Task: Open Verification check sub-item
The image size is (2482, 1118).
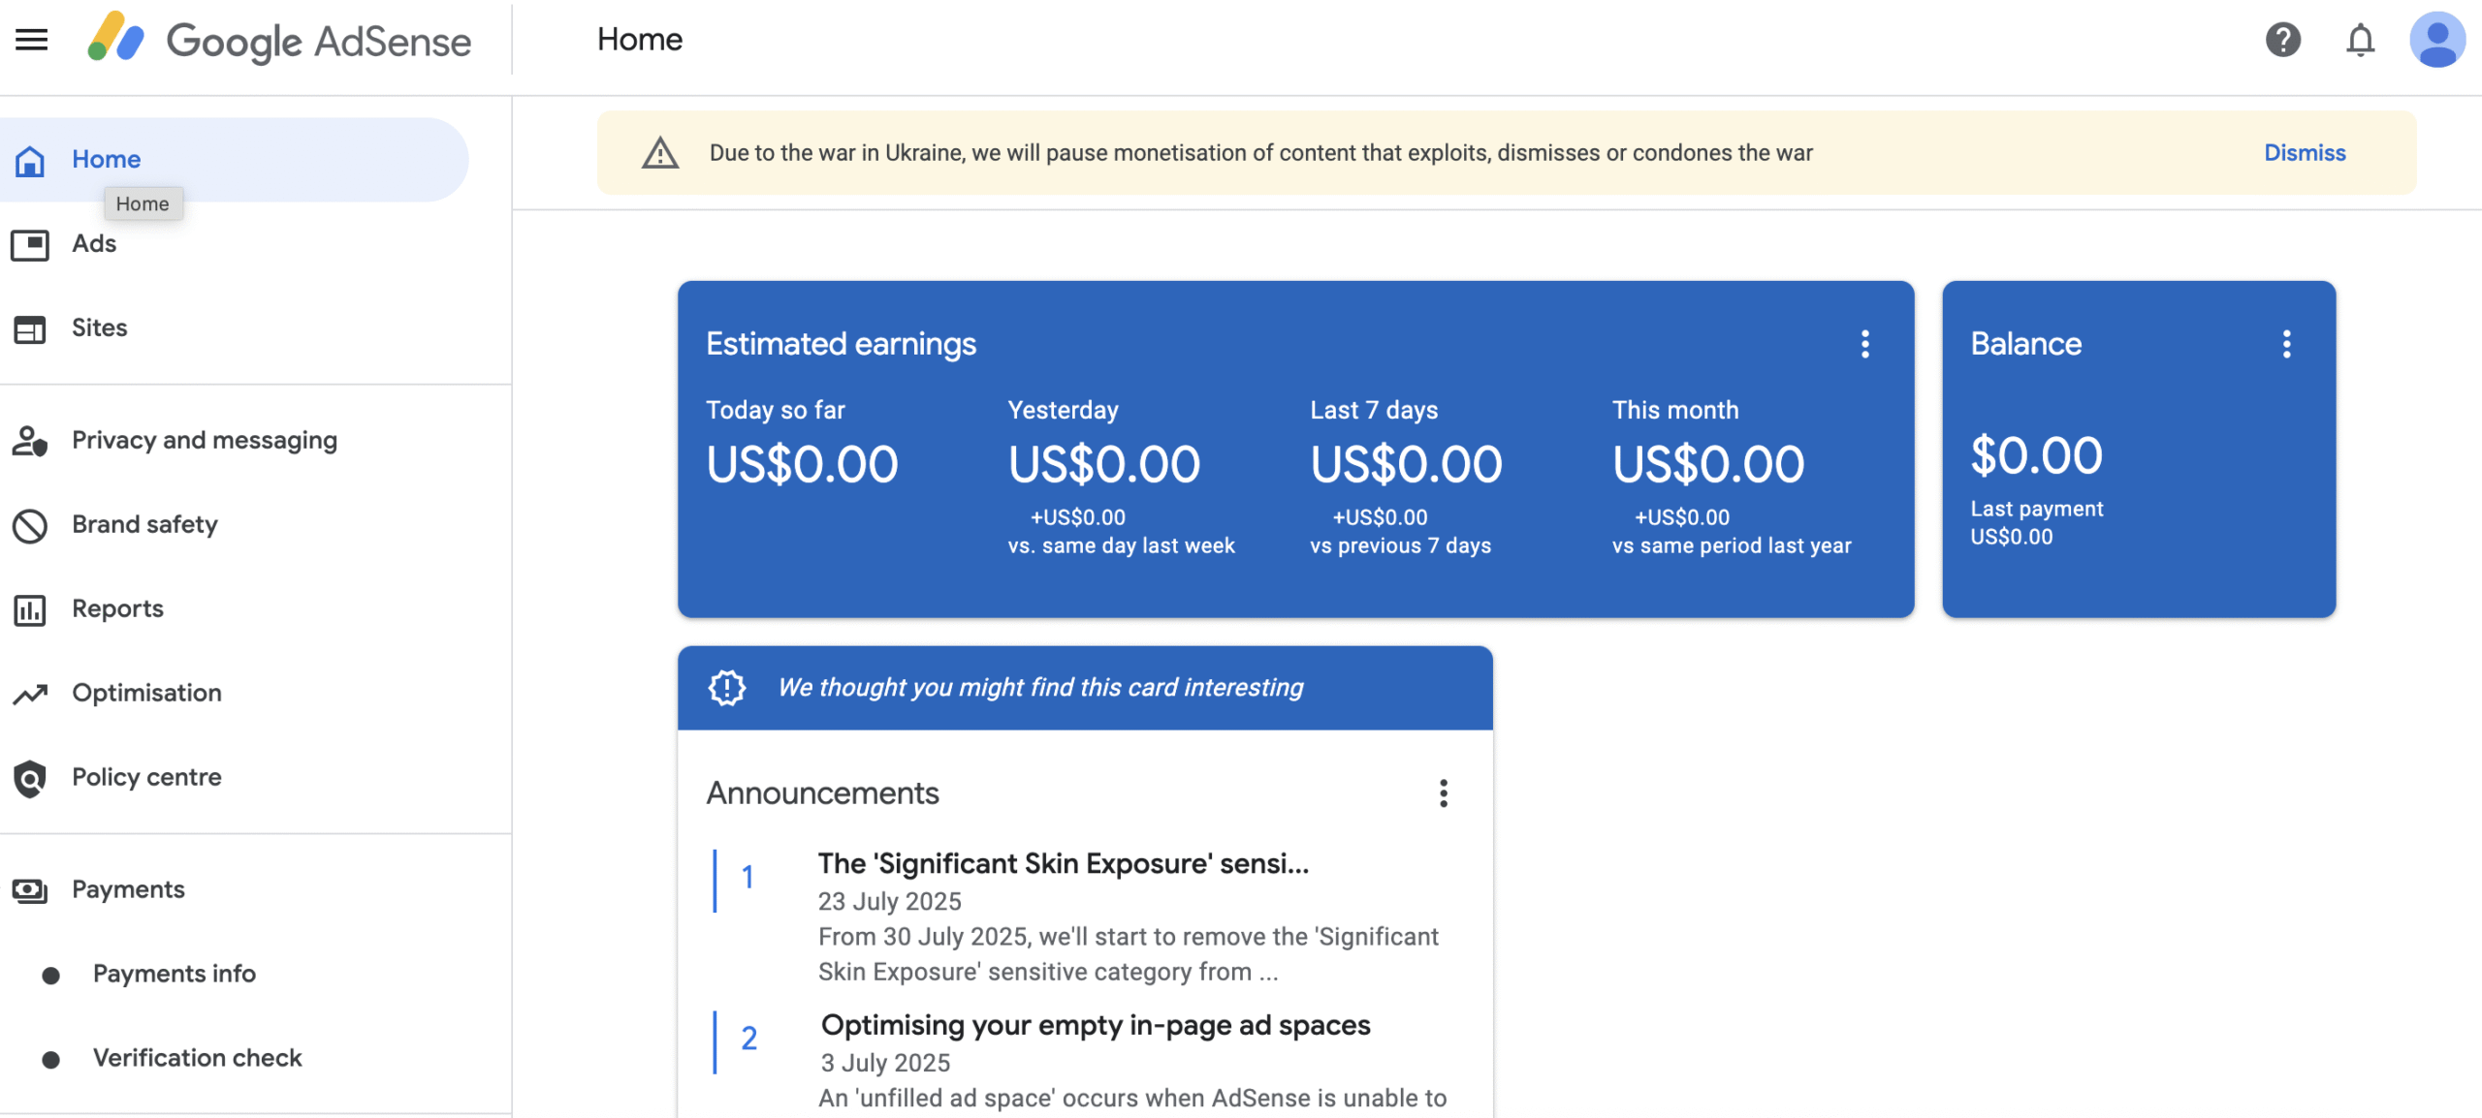Action: [197, 1058]
